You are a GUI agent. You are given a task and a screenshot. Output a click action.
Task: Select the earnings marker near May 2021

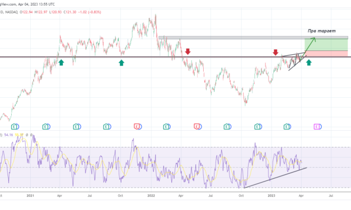tap(77, 127)
